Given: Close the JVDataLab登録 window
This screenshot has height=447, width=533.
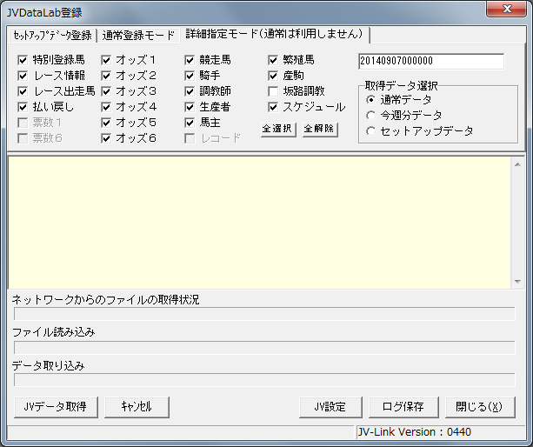Looking at the screenshot, I should pyautogui.click(x=507, y=9).
